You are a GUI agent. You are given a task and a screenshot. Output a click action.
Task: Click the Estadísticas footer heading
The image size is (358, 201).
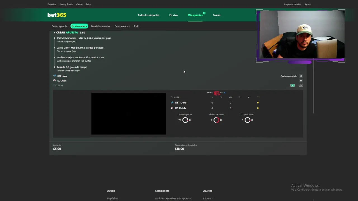(162, 191)
